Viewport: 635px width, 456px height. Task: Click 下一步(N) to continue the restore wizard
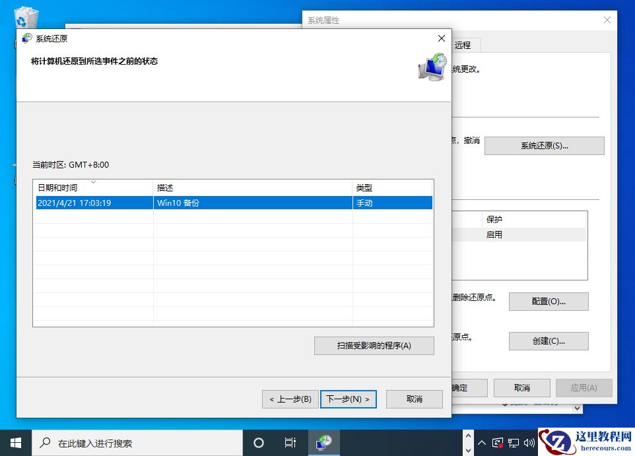pyautogui.click(x=348, y=399)
